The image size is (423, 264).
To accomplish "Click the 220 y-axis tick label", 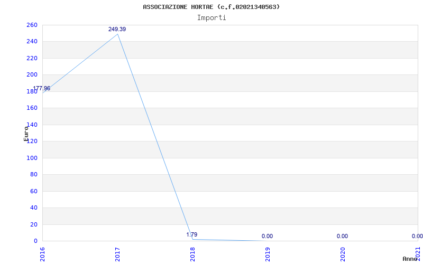I will click(32, 58).
